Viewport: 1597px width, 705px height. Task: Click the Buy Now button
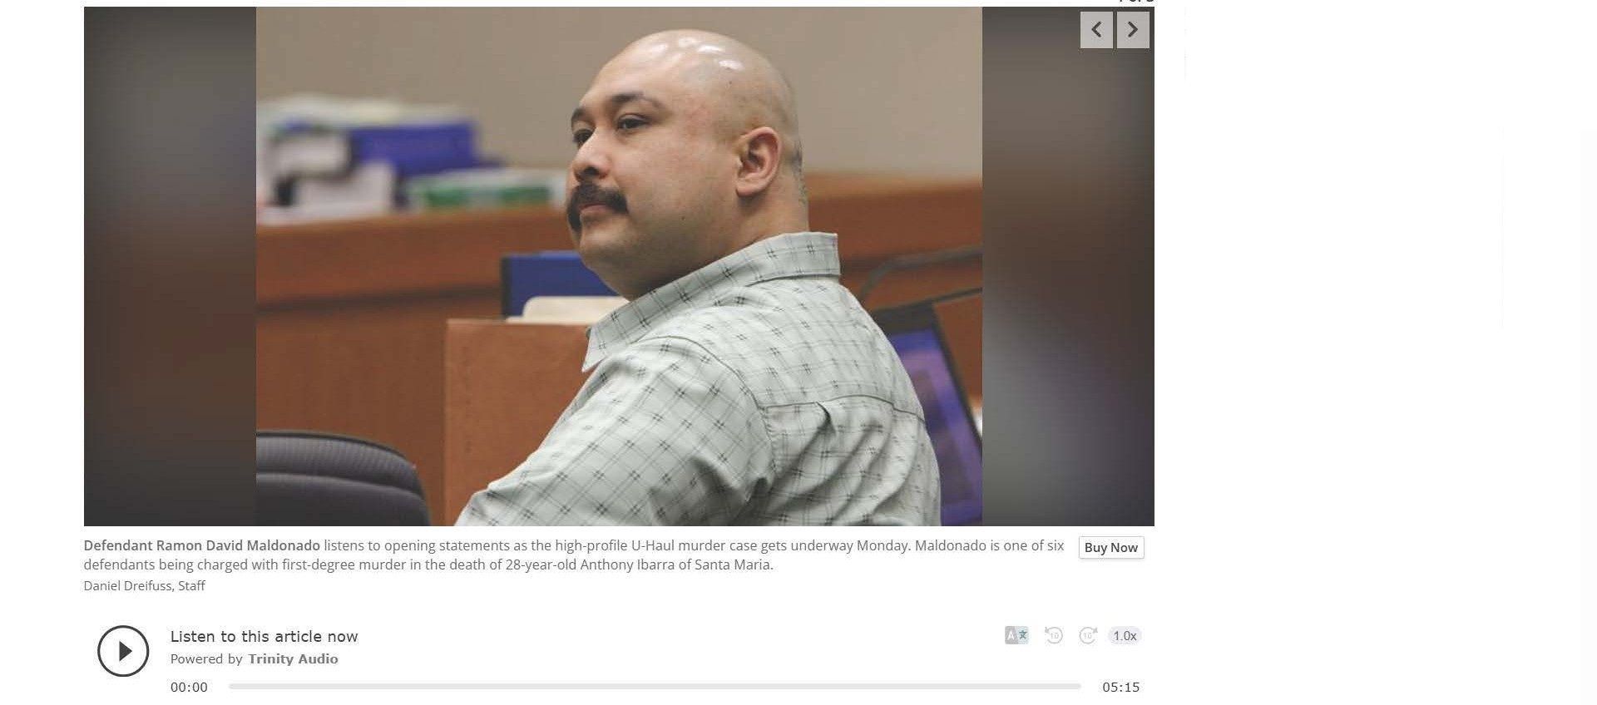pos(1111,548)
